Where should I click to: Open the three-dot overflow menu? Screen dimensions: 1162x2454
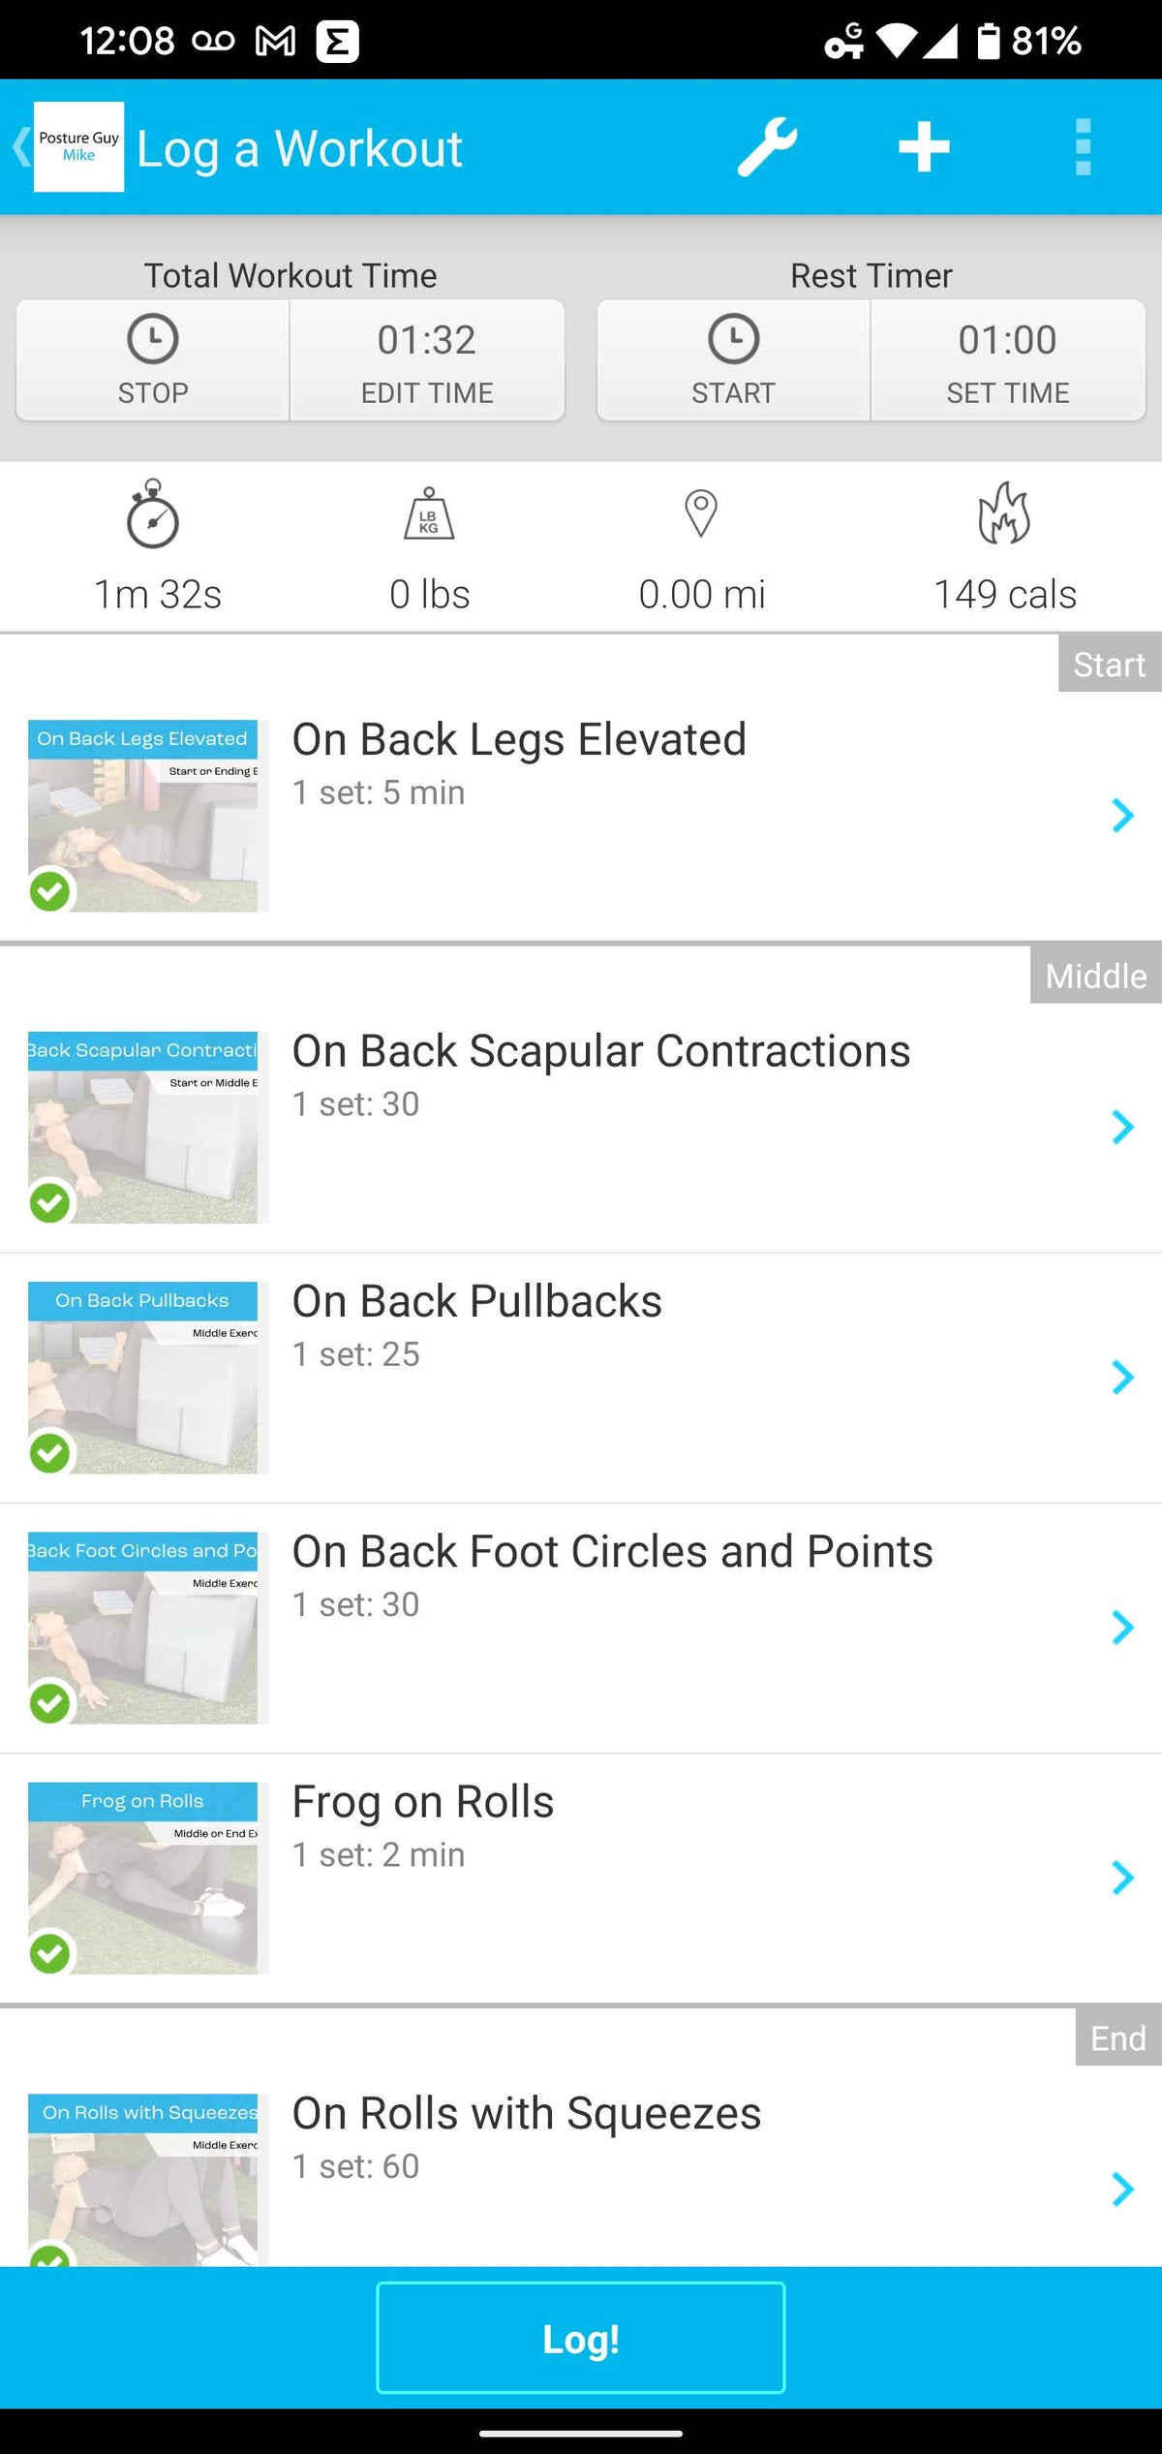(x=1083, y=147)
